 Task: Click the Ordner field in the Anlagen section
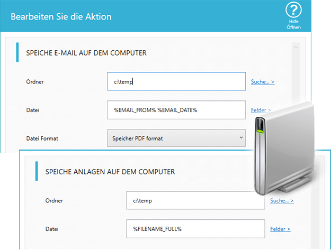pos(195,200)
